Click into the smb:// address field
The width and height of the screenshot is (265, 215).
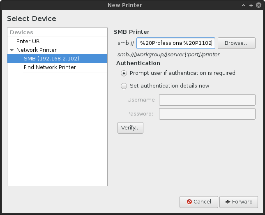[176, 43]
